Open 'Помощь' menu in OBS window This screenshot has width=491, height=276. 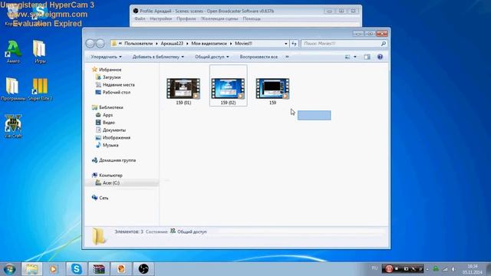pyautogui.click(x=252, y=18)
